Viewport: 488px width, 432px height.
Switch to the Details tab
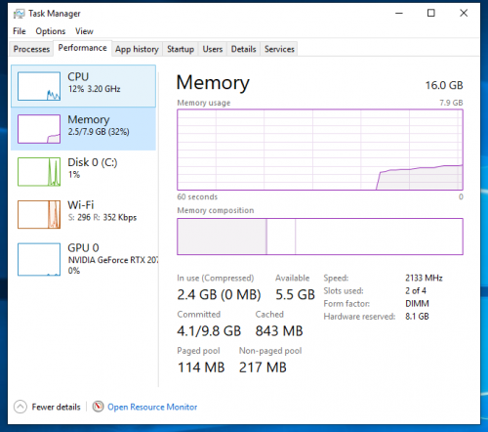[243, 49]
